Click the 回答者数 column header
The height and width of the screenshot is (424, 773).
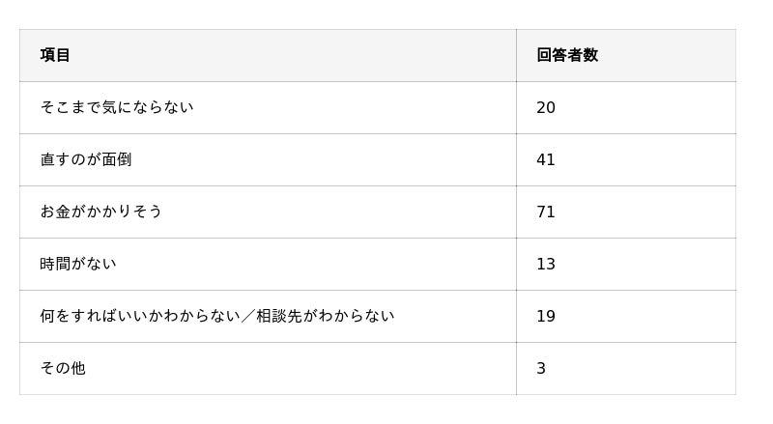567,55
